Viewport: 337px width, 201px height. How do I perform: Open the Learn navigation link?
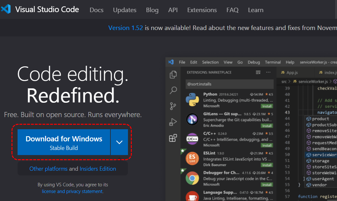coord(256,10)
